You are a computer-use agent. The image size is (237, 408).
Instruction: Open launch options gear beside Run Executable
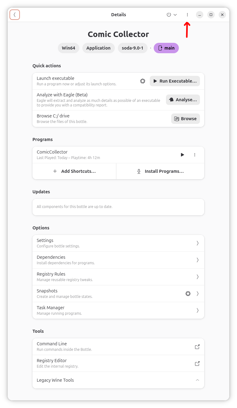[143, 81]
